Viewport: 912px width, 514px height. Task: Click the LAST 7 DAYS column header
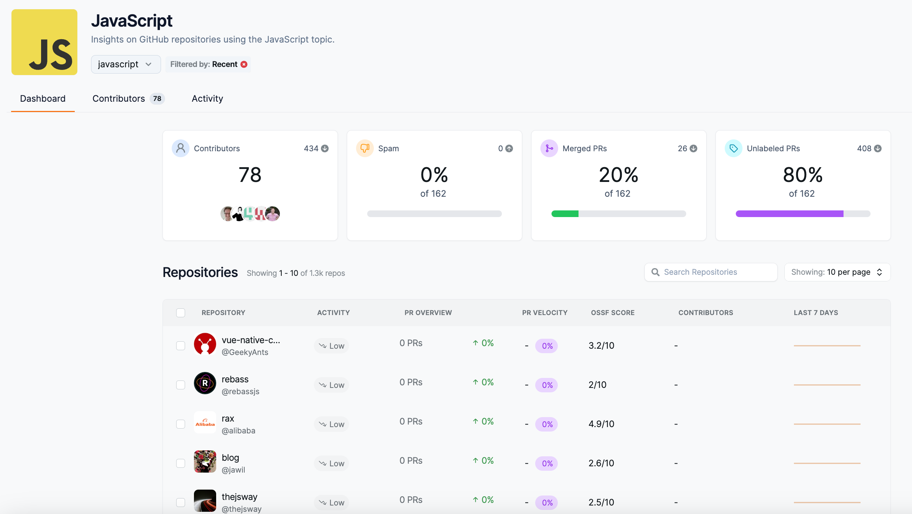(816, 313)
